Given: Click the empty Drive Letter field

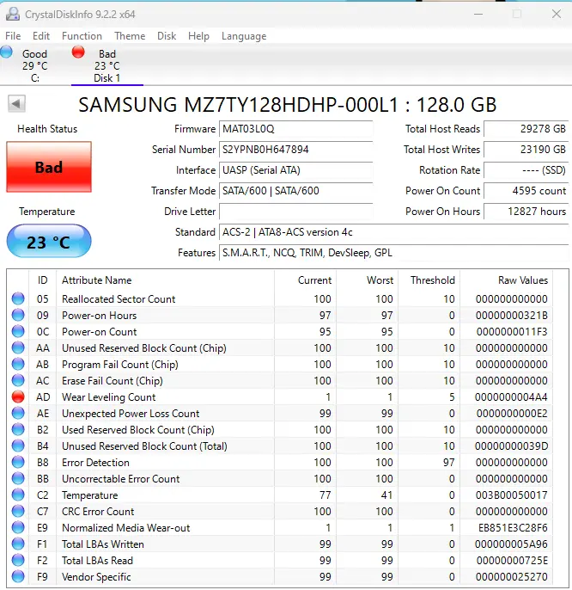Looking at the screenshot, I should 295,212.
